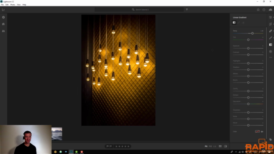Click the Lr home logo
The image size is (274, 154).
(x=3, y=10)
